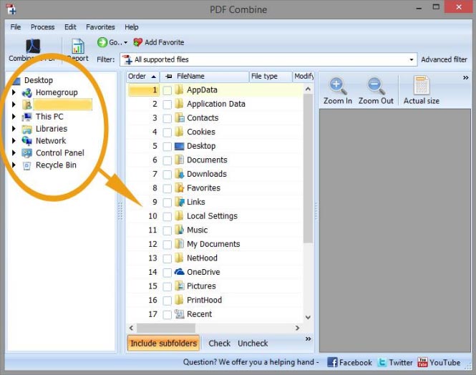Image resolution: width=476 pixels, height=375 pixels.
Task: Select the Local Settings folder row
Action: pyautogui.click(x=215, y=216)
